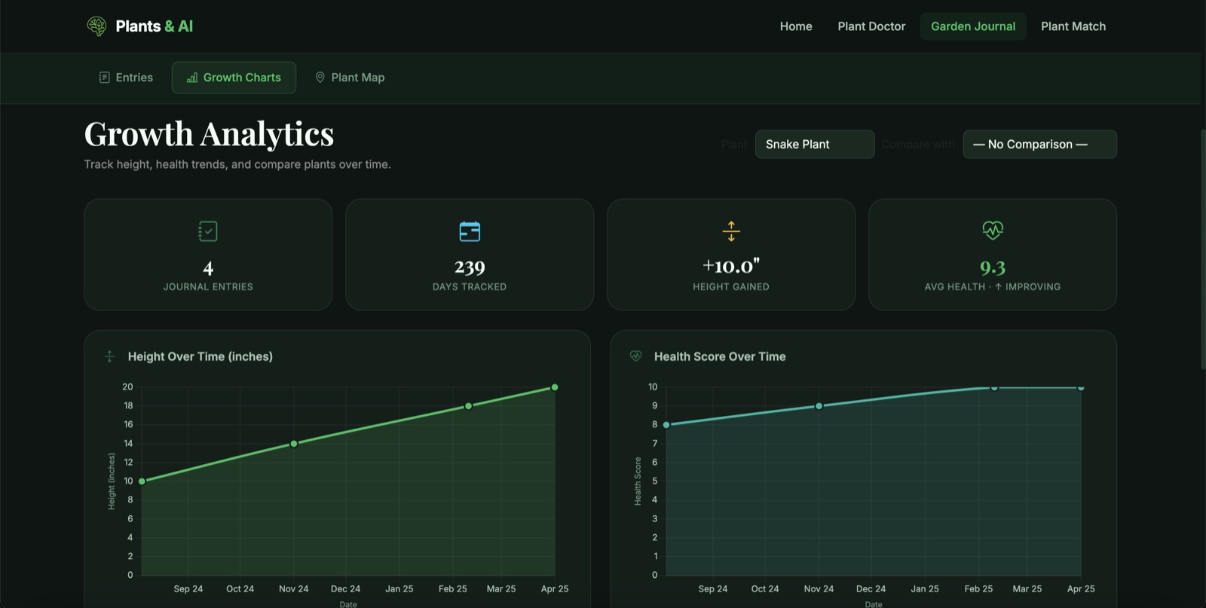Click the Plants & AI brain logo icon
Viewport: 1206px width, 608px height.
click(96, 26)
